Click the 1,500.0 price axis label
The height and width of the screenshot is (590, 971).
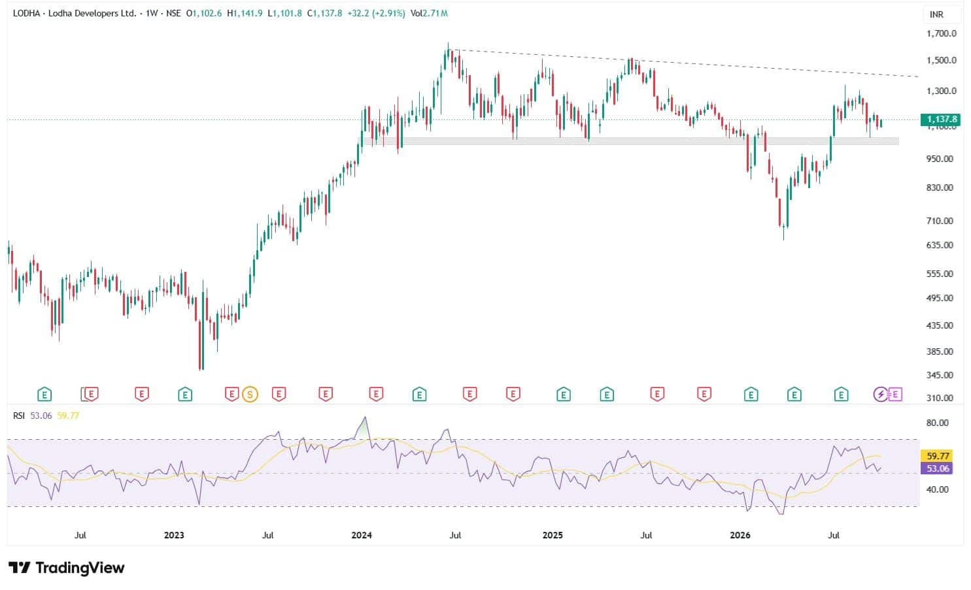pyautogui.click(x=941, y=60)
